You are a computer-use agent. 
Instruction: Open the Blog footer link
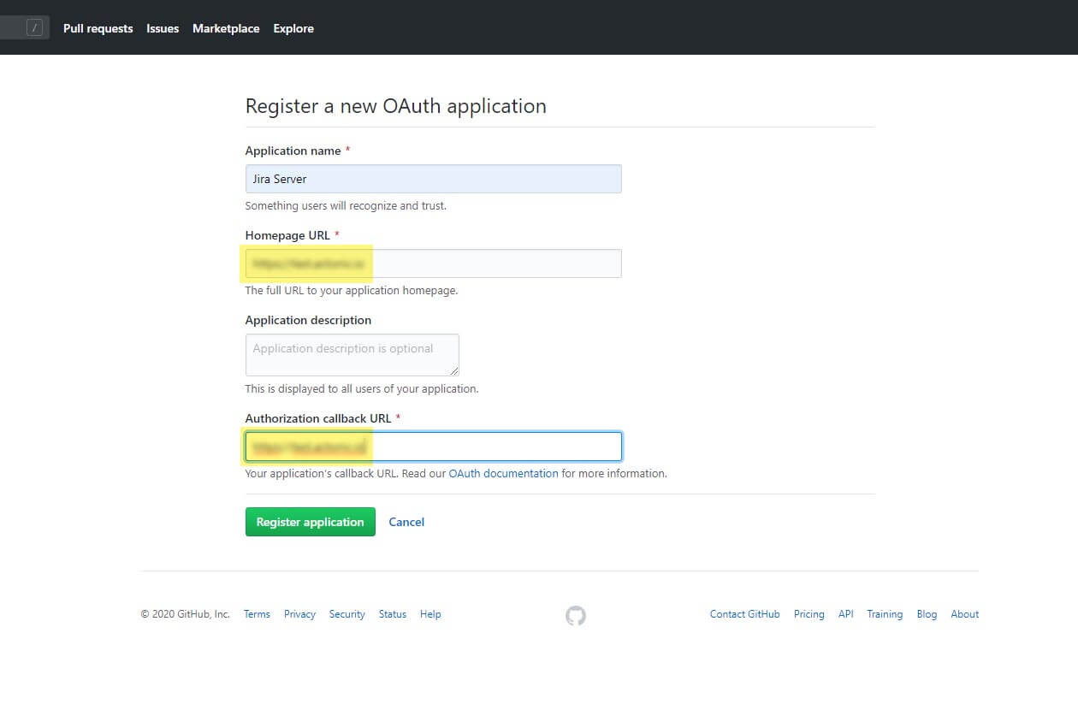click(x=927, y=614)
